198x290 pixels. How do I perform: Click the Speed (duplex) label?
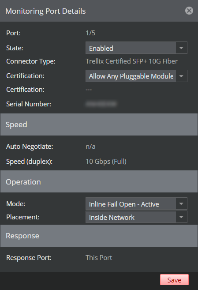coord(30,162)
